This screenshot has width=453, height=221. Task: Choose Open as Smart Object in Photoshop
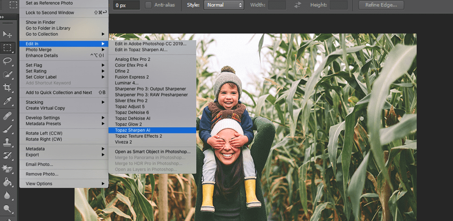point(152,152)
